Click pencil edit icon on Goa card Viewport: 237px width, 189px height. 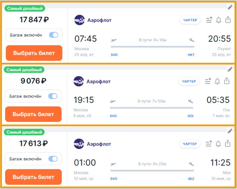point(230,69)
